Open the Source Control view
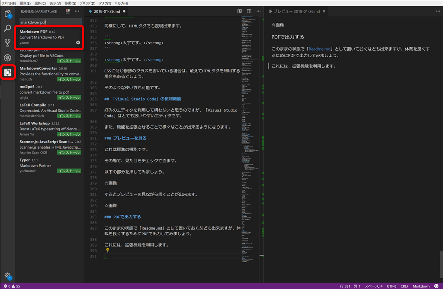 8,43
